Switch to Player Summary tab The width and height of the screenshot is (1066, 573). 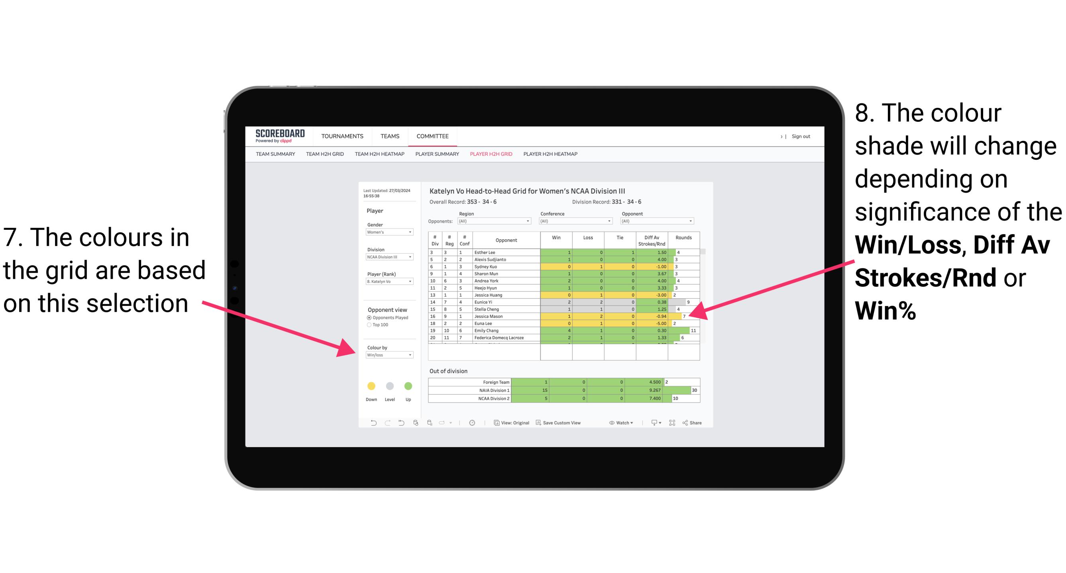[436, 156]
